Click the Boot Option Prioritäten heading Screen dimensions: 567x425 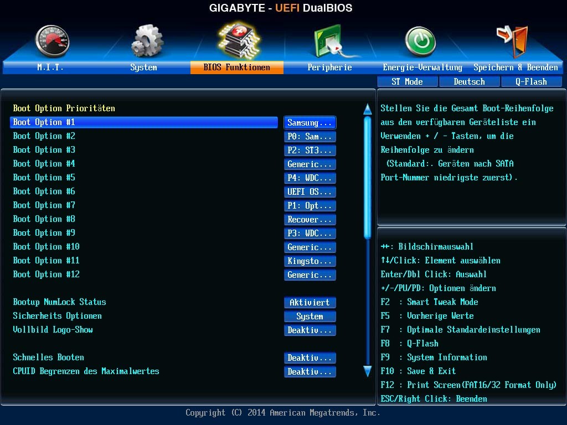[x=64, y=108]
